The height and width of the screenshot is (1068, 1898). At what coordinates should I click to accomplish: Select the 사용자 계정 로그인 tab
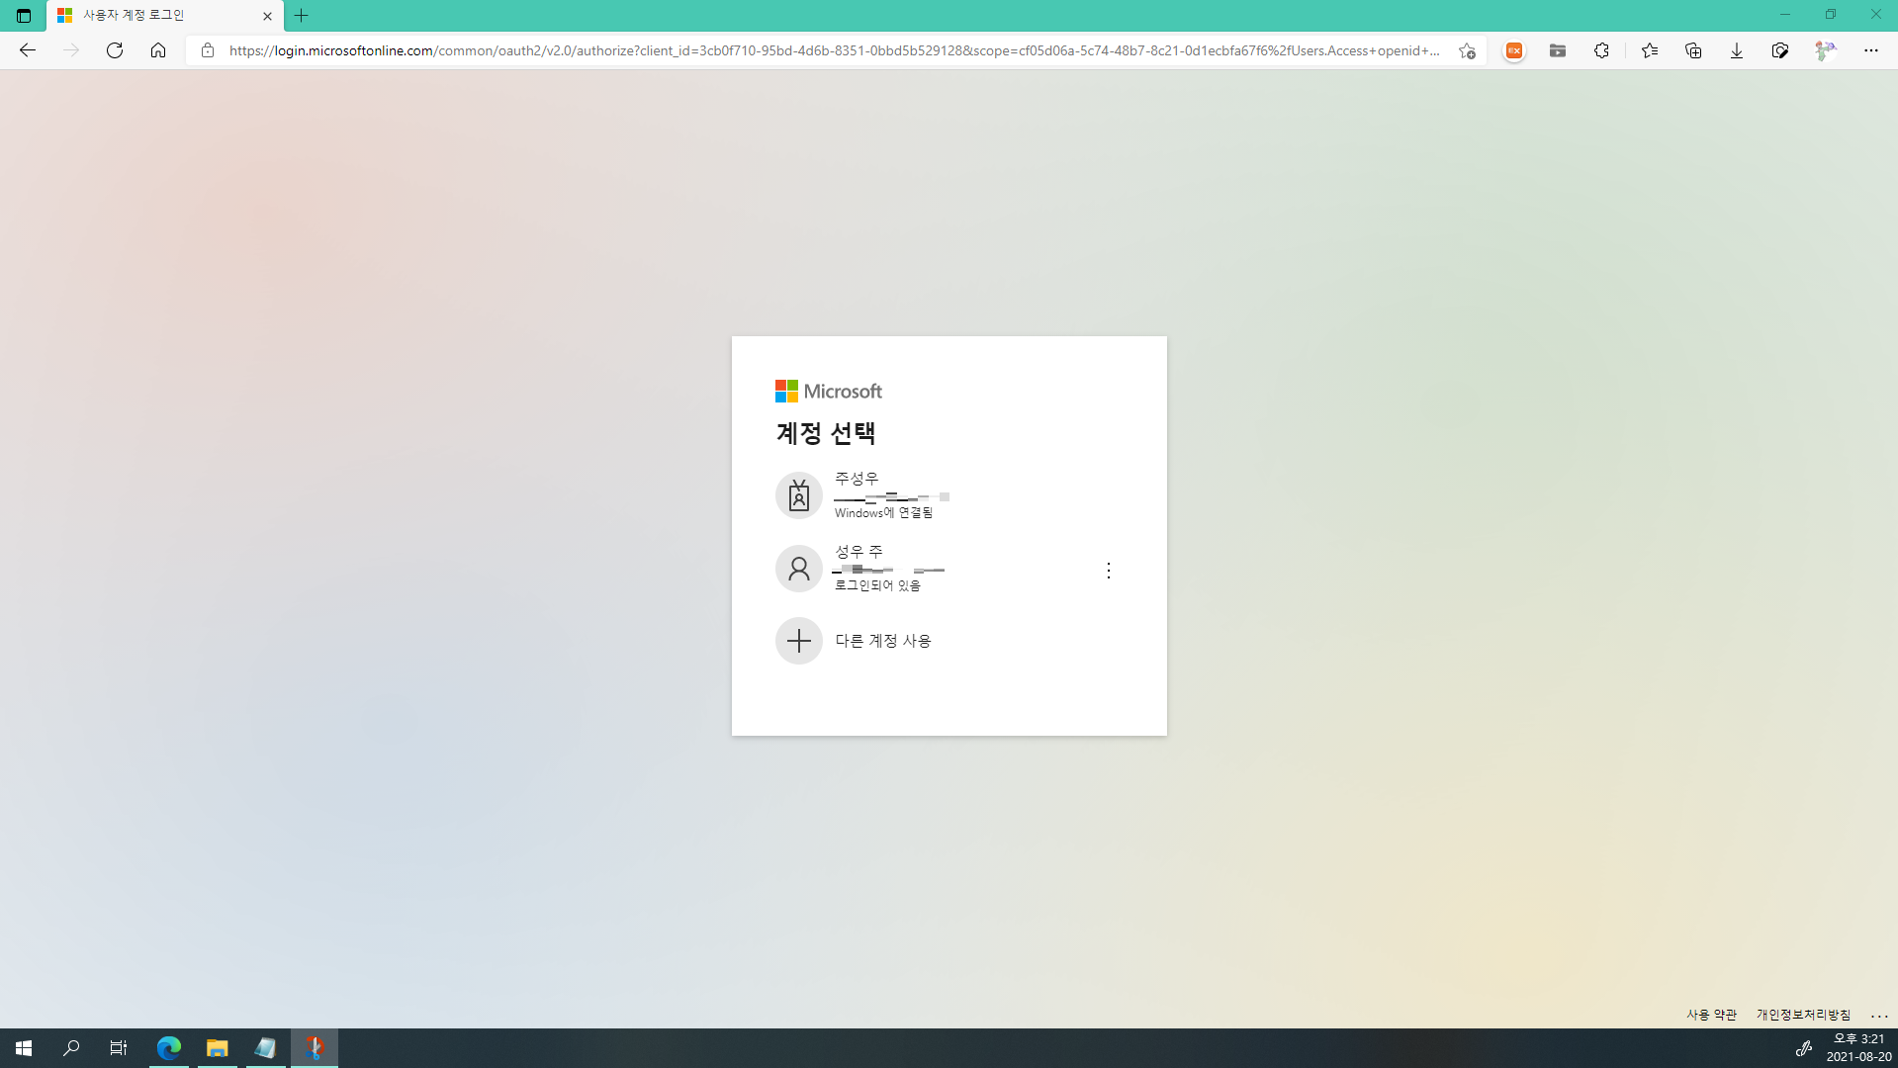pos(164,16)
